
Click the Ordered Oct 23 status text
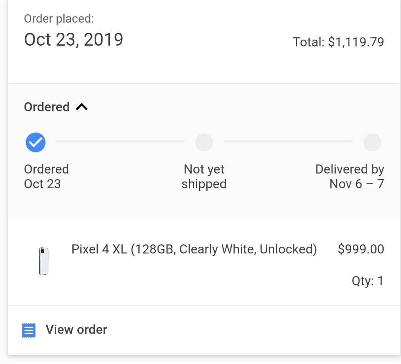[x=46, y=177]
